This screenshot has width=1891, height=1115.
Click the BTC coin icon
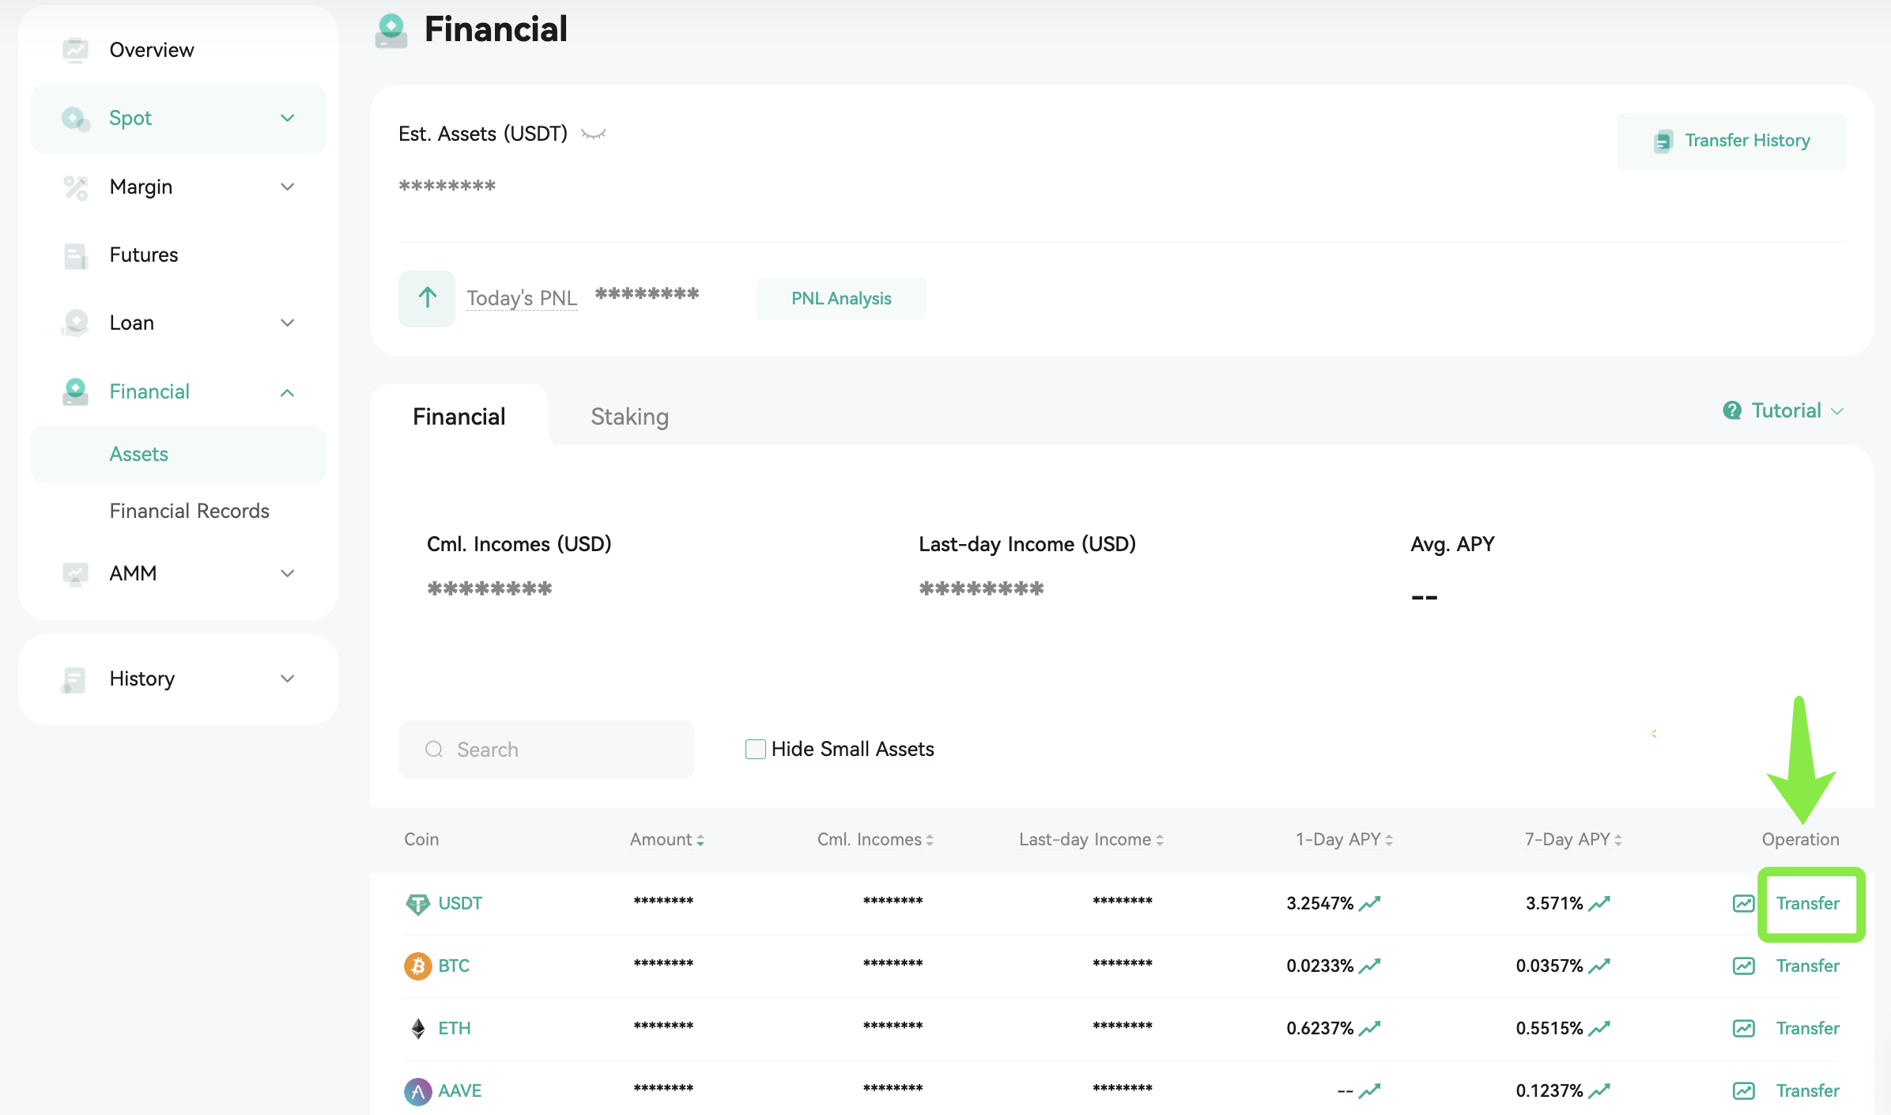tap(417, 966)
